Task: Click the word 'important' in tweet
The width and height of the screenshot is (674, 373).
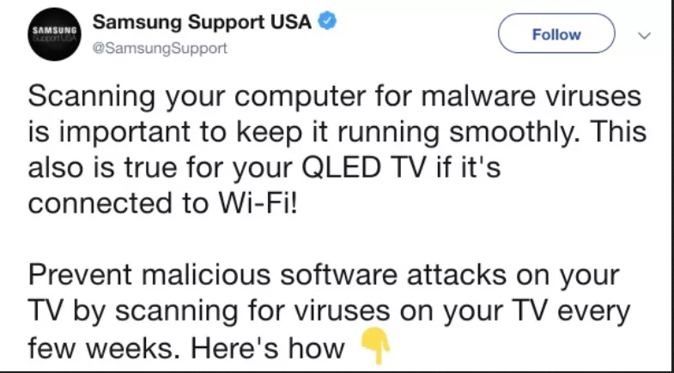Action: click(x=124, y=133)
